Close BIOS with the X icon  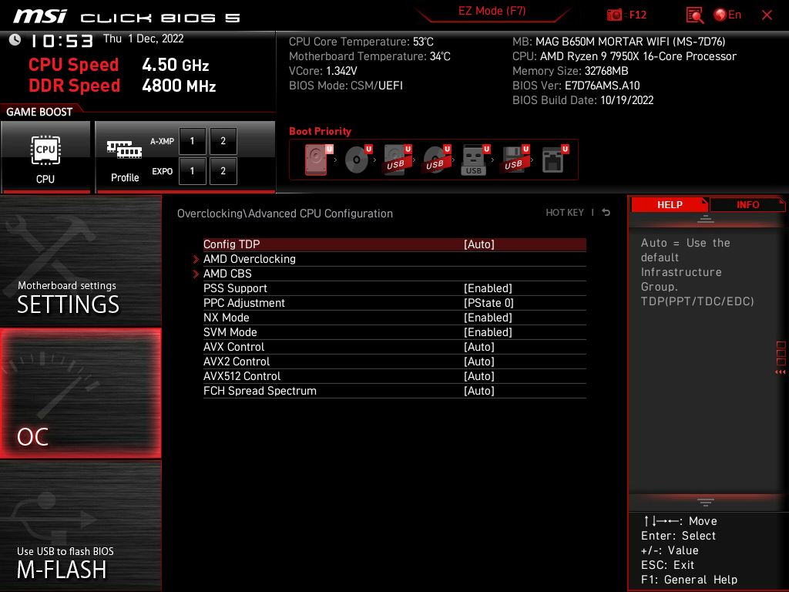[x=767, y=15]
